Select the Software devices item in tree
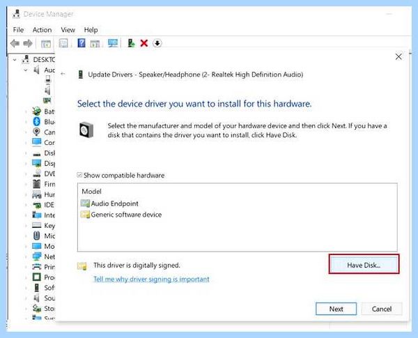Image resolution: width=418 pixels, height=338 pixels. point(45,288)
